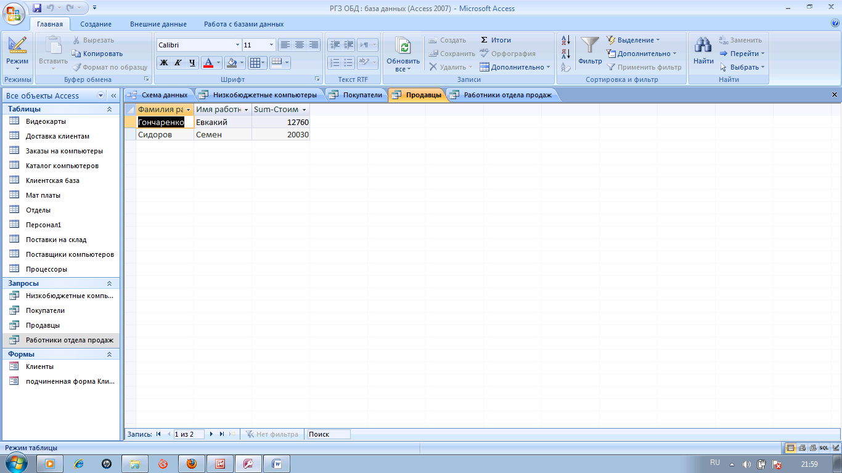Collapse the Таблицы group
This screenshot has width=842, height=473.
coord(109,109)
